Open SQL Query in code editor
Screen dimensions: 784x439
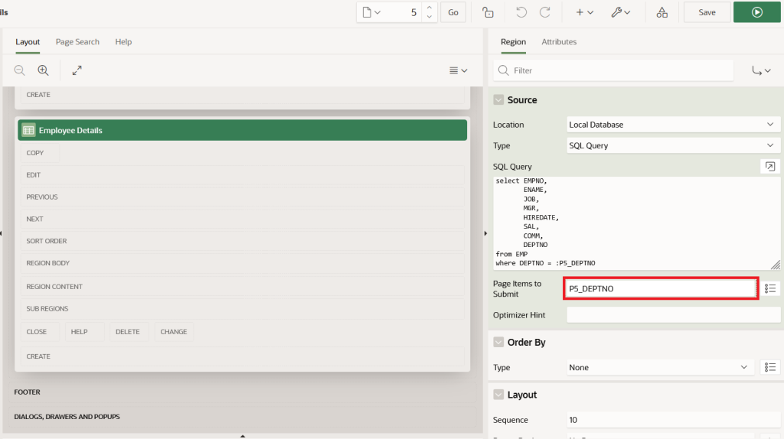(x=770, y=166)
